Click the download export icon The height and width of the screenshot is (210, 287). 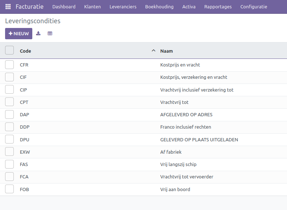coord(38,33)
